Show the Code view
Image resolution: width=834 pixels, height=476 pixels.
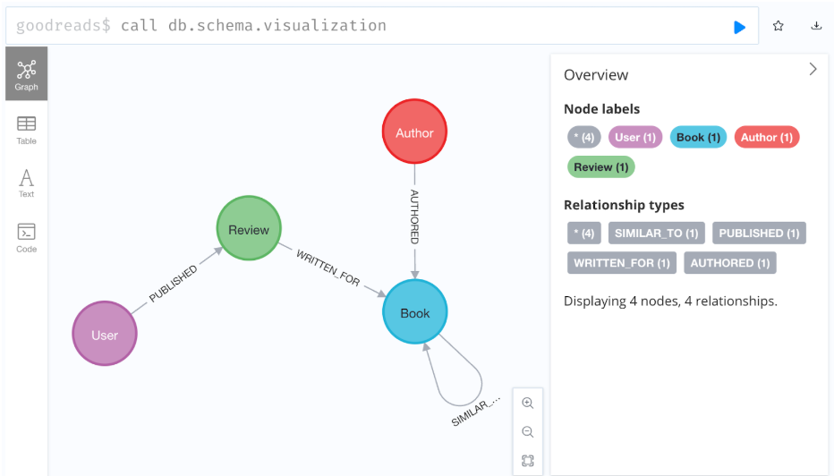[26, 237]
